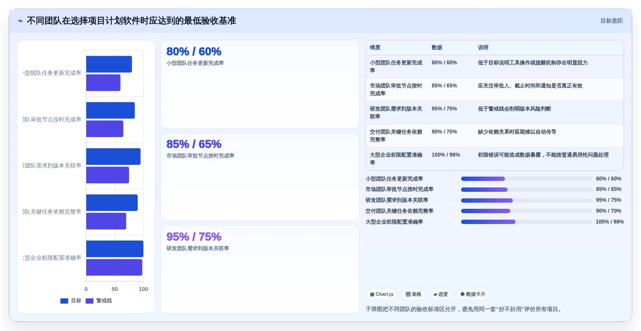This screenshot has width=641, height=331.
Task: Click the progress bar for 小型团队任务更新完成率
Action: [526, 179]
